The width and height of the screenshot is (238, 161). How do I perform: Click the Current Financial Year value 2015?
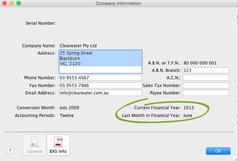188,107
